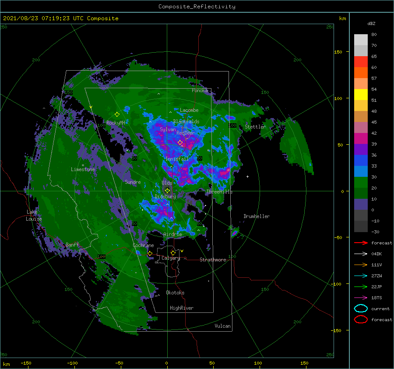Click the 'Sundre' map label
This screenshot has height=369, width=394.
[133, 182]
